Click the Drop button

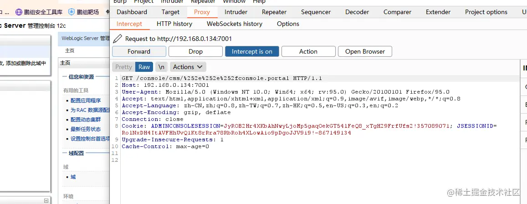click(x=195, y=51)
